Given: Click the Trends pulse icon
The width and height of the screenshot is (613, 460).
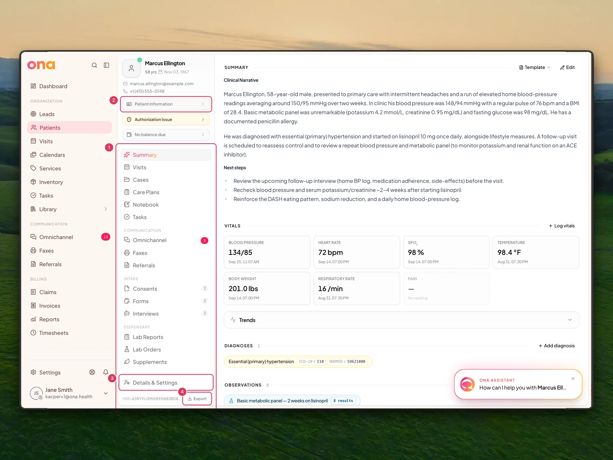Looking at the screenshot, I should pos(233,320).
